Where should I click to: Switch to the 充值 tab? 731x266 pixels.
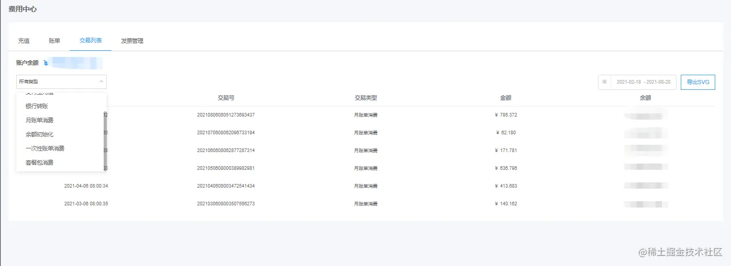[24, 41]
